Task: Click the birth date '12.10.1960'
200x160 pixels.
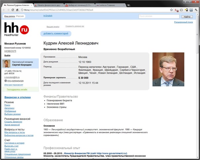Action: coord(85,62)
